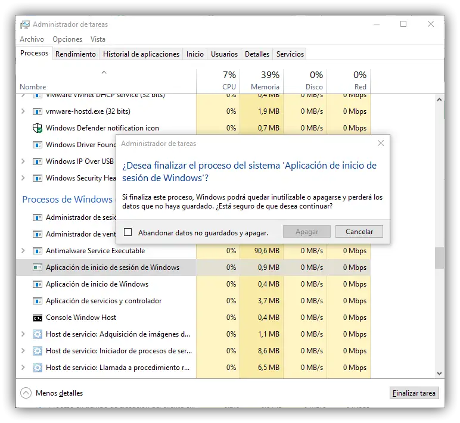Close the end-process confirmation dialog
Image resolution: width=460 pixels, height=423 pixels.
pyautogui.click(x=381, y=143)
